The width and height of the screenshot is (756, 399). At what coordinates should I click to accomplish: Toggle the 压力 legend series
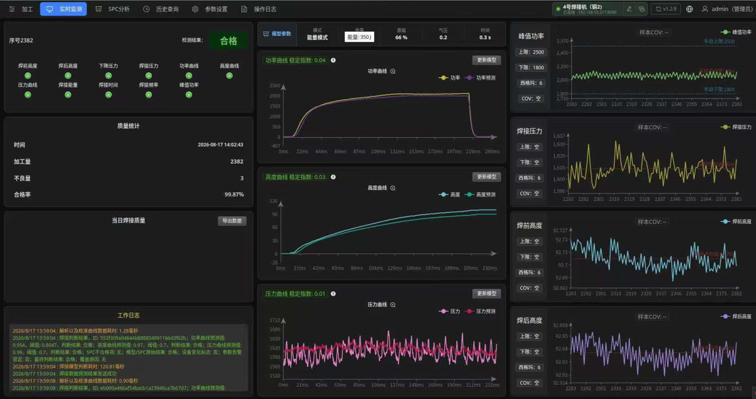450,311
